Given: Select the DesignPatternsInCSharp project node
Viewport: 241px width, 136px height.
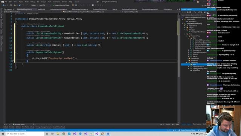Looking at the screenshot, I should (x=194, y=23).
